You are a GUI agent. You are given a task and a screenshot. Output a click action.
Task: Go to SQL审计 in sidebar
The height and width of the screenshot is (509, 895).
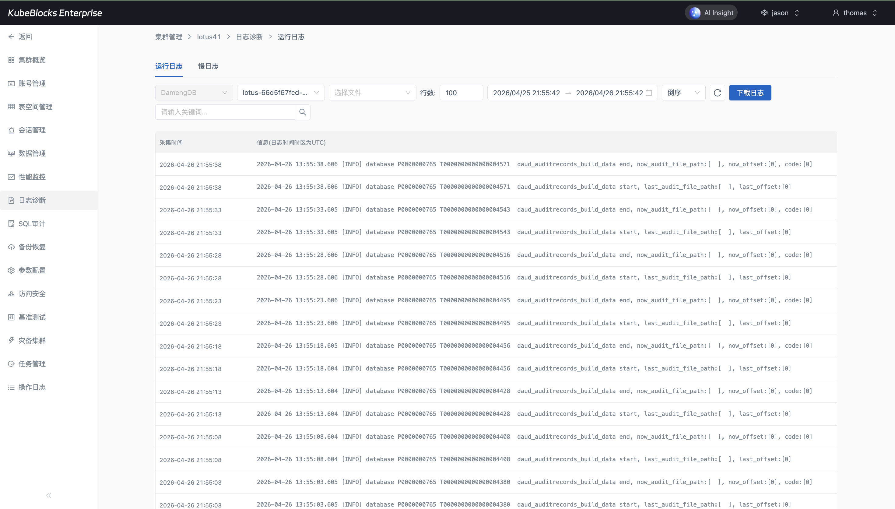tap(31, 224)
